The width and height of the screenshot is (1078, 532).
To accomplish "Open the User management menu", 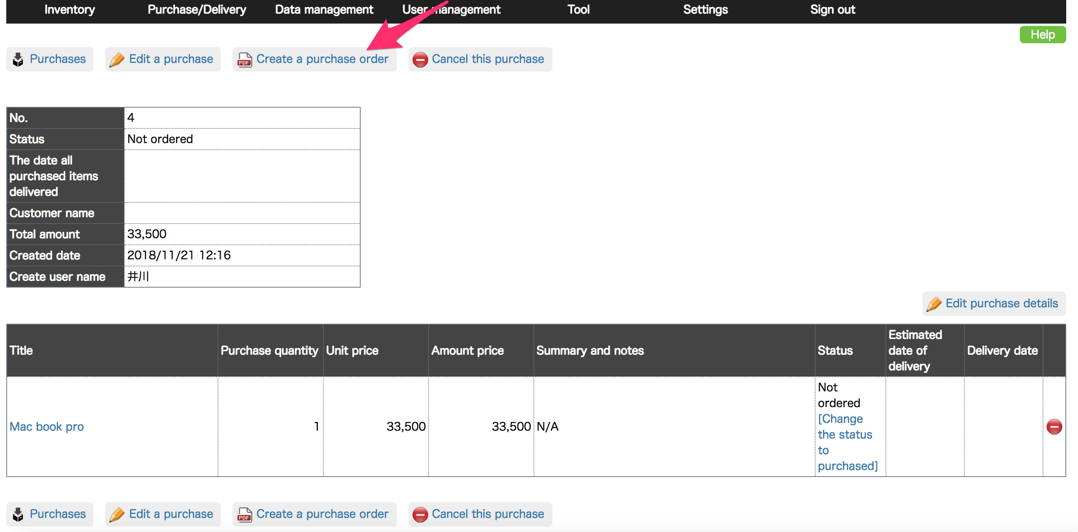I will (451, 10).
